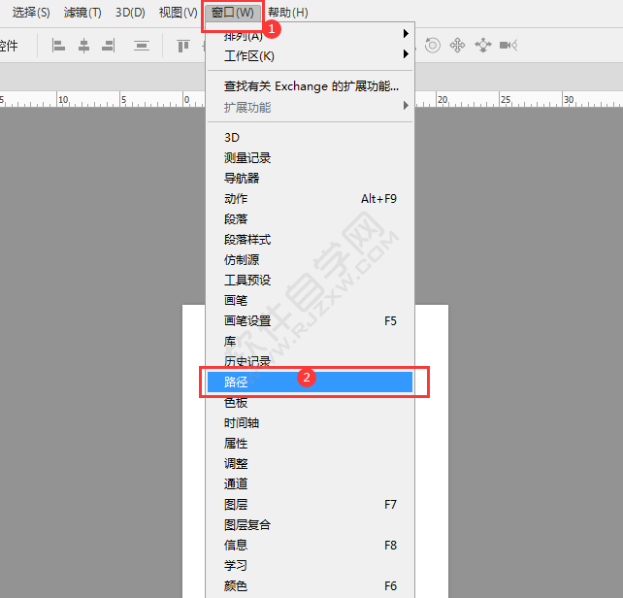Choose 动作 panel entry
The width and height of the screenshot is (623, 598).
click(310, 198)
